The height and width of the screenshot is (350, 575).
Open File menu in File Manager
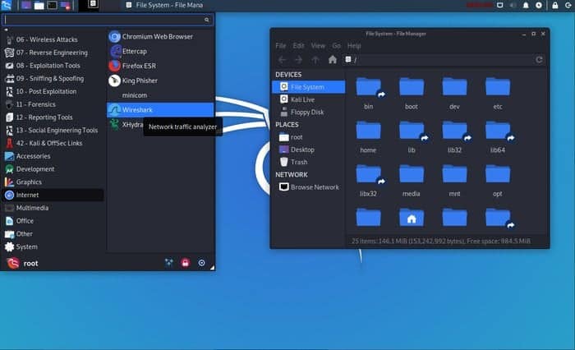281,46
